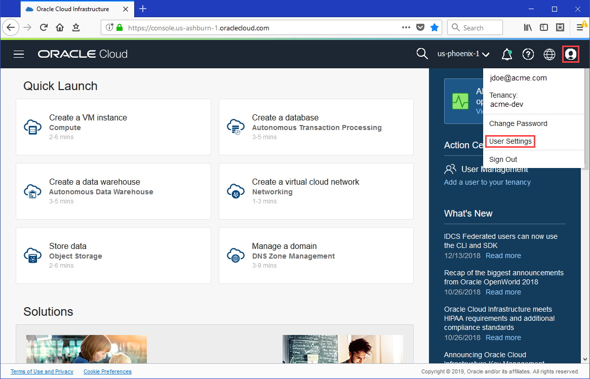Open the Firefox hamburger menu
The image size is (590, 379).
580,27
